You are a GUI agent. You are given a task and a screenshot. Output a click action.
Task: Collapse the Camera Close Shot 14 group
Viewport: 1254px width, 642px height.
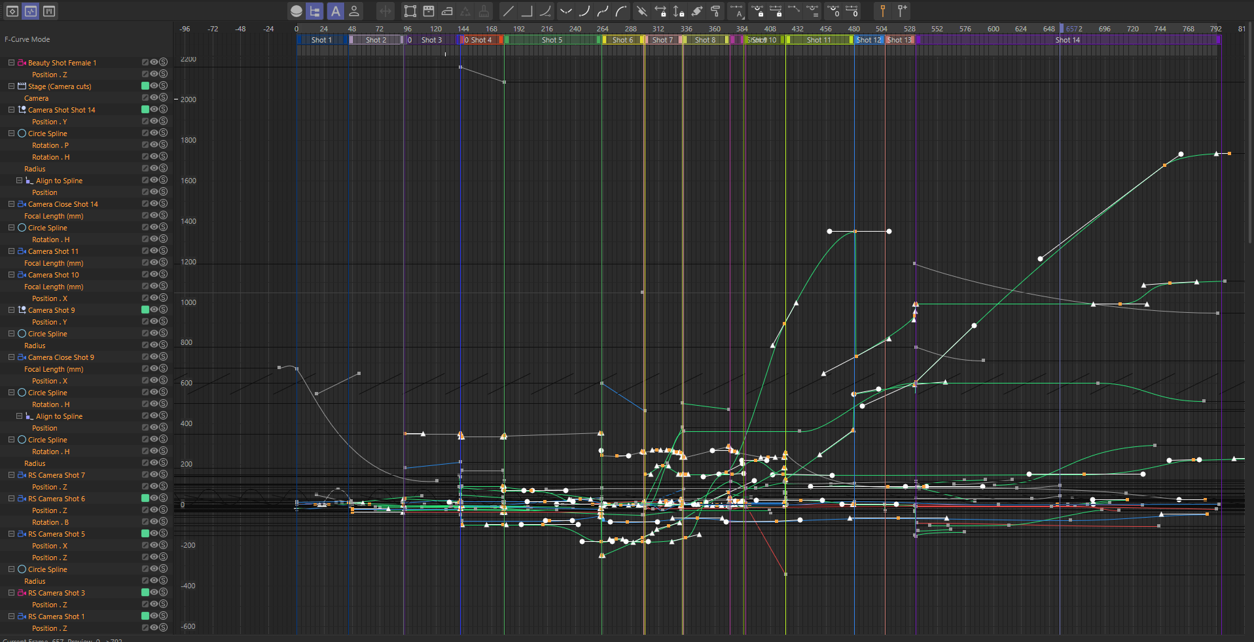[11, 204]
